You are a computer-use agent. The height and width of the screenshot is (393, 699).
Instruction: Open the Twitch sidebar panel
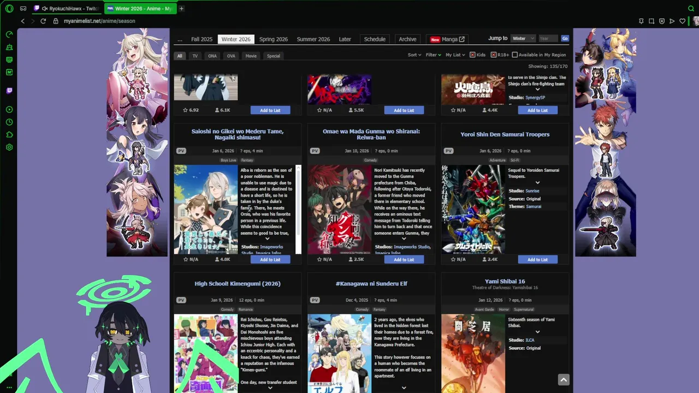9,91
